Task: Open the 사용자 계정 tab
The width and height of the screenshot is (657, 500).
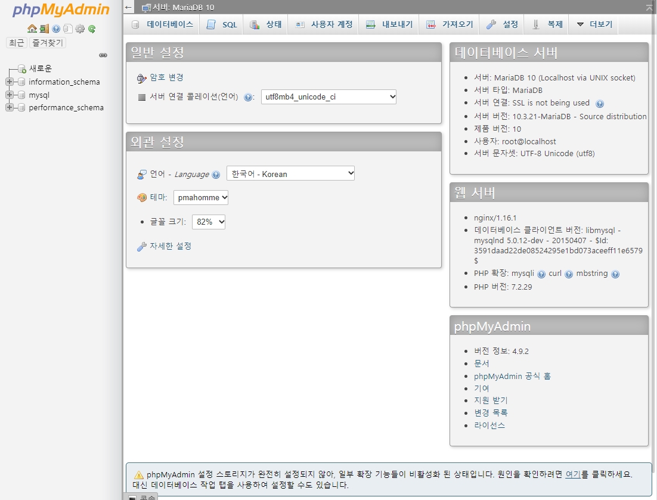Action: coord(324,24)
